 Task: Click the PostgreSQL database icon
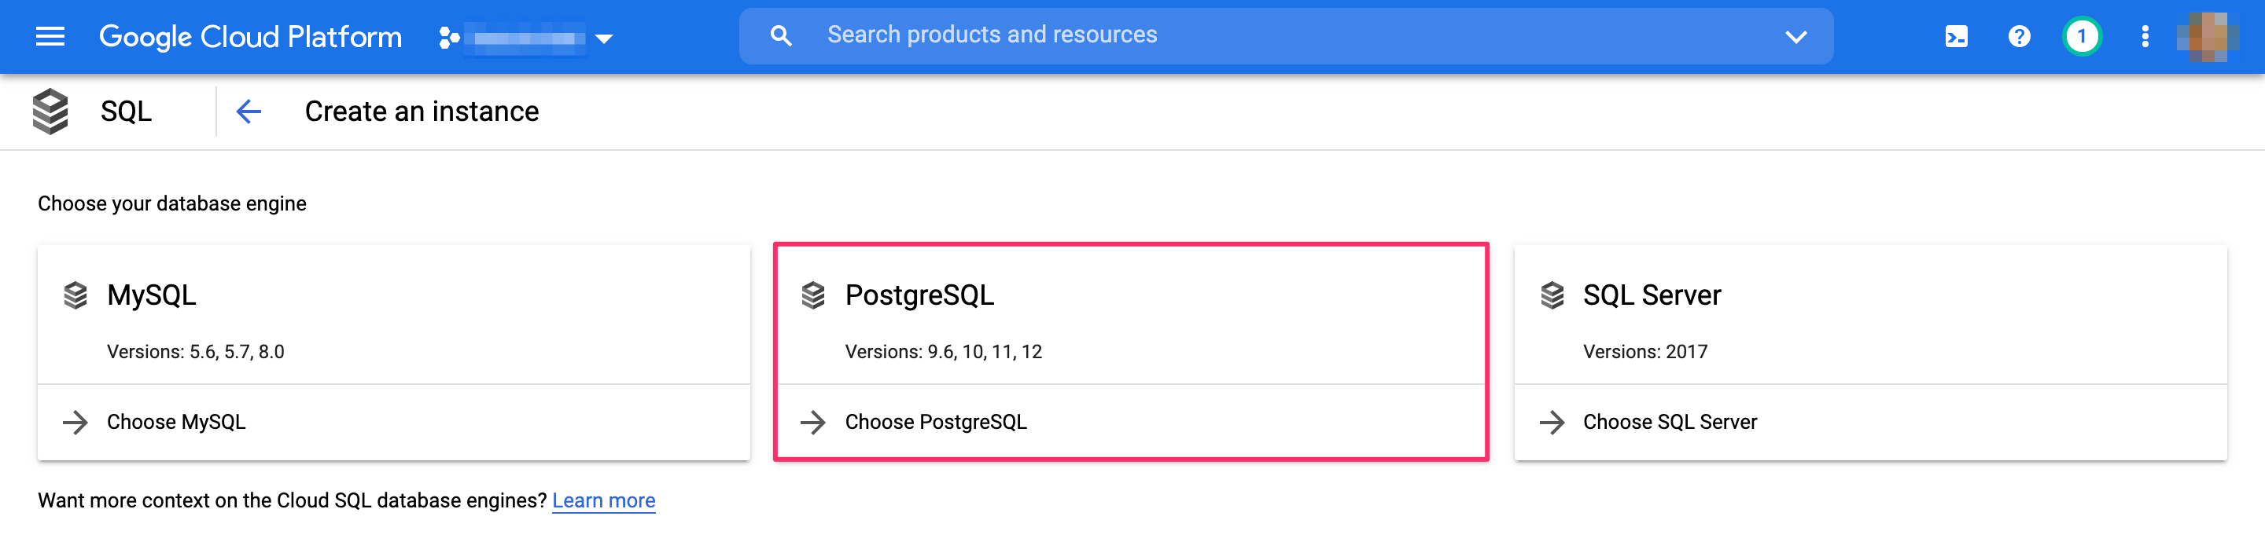click(x=813, y=296)
